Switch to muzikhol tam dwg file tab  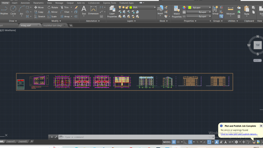click(53, 26)
